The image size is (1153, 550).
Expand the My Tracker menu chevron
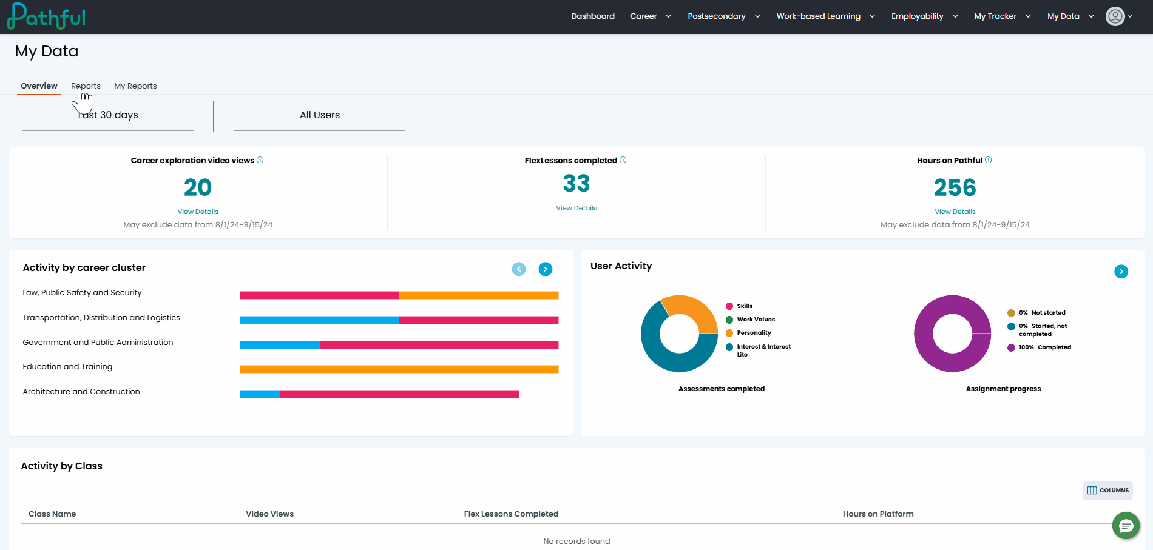click(1028, 16)
